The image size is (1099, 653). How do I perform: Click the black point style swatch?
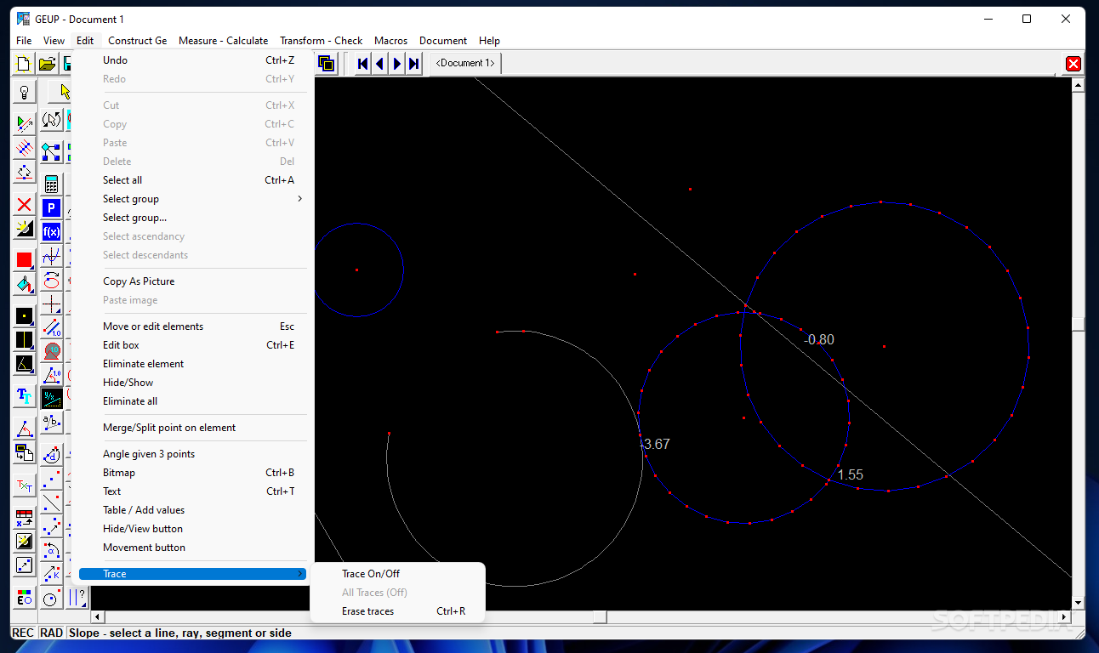(24, 315)
